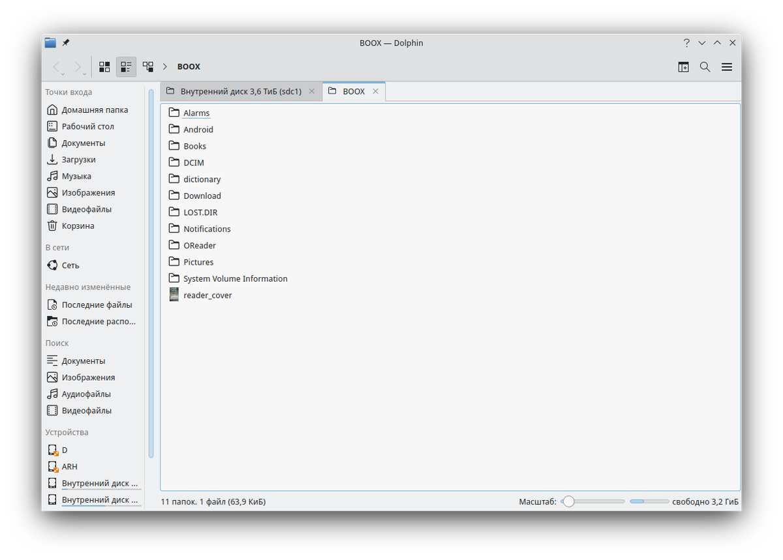
Task: Open Музыка place
Action: pos(95,176)
